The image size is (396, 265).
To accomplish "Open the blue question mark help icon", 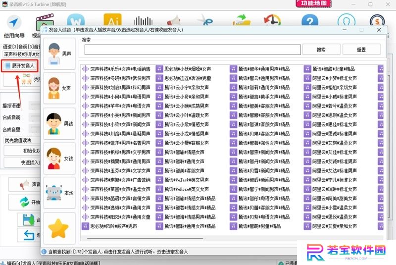I will point(310,20).
